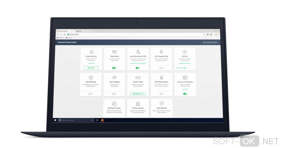The height and width of the screenshot is (148, 282).
Task: Click the Bank Mode card icon
Action: point(114,52)
